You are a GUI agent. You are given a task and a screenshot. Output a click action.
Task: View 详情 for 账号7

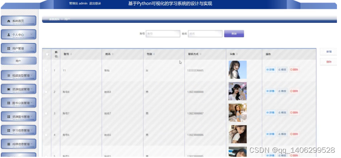pos(270,113)
